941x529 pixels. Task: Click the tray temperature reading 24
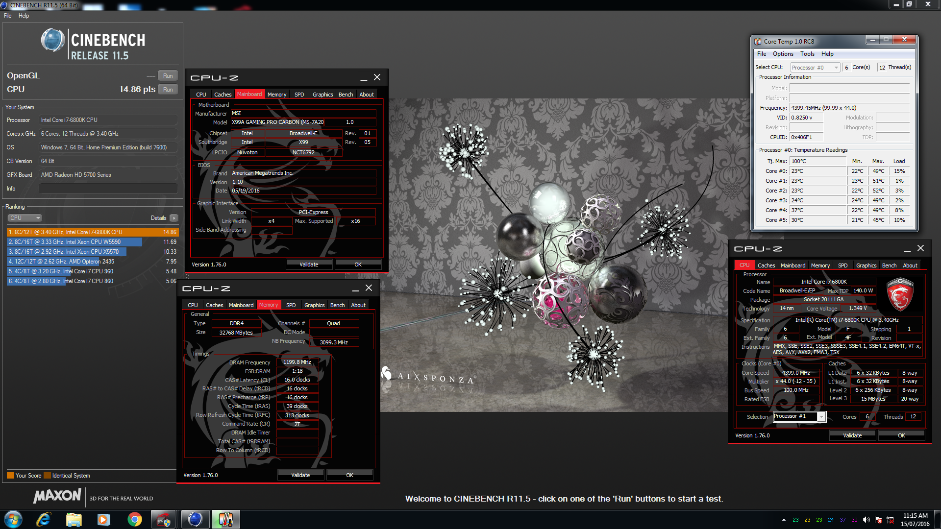[831, 520]
